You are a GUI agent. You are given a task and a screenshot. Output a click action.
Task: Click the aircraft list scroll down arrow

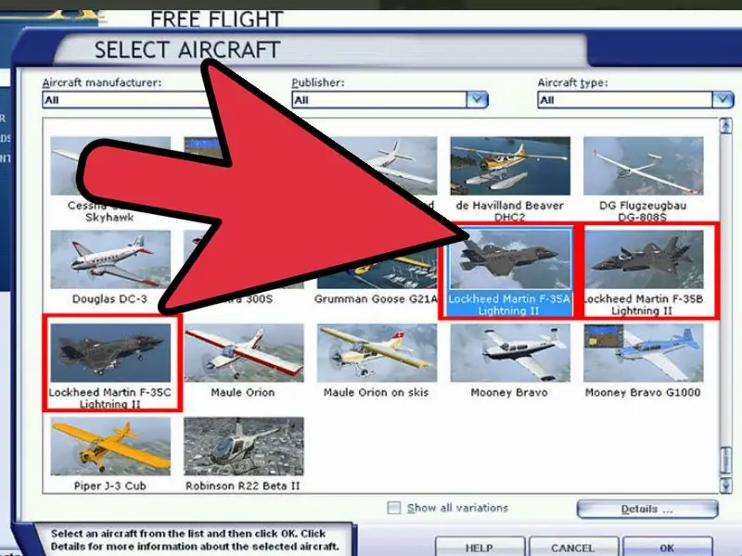click(x=725, y=485)
